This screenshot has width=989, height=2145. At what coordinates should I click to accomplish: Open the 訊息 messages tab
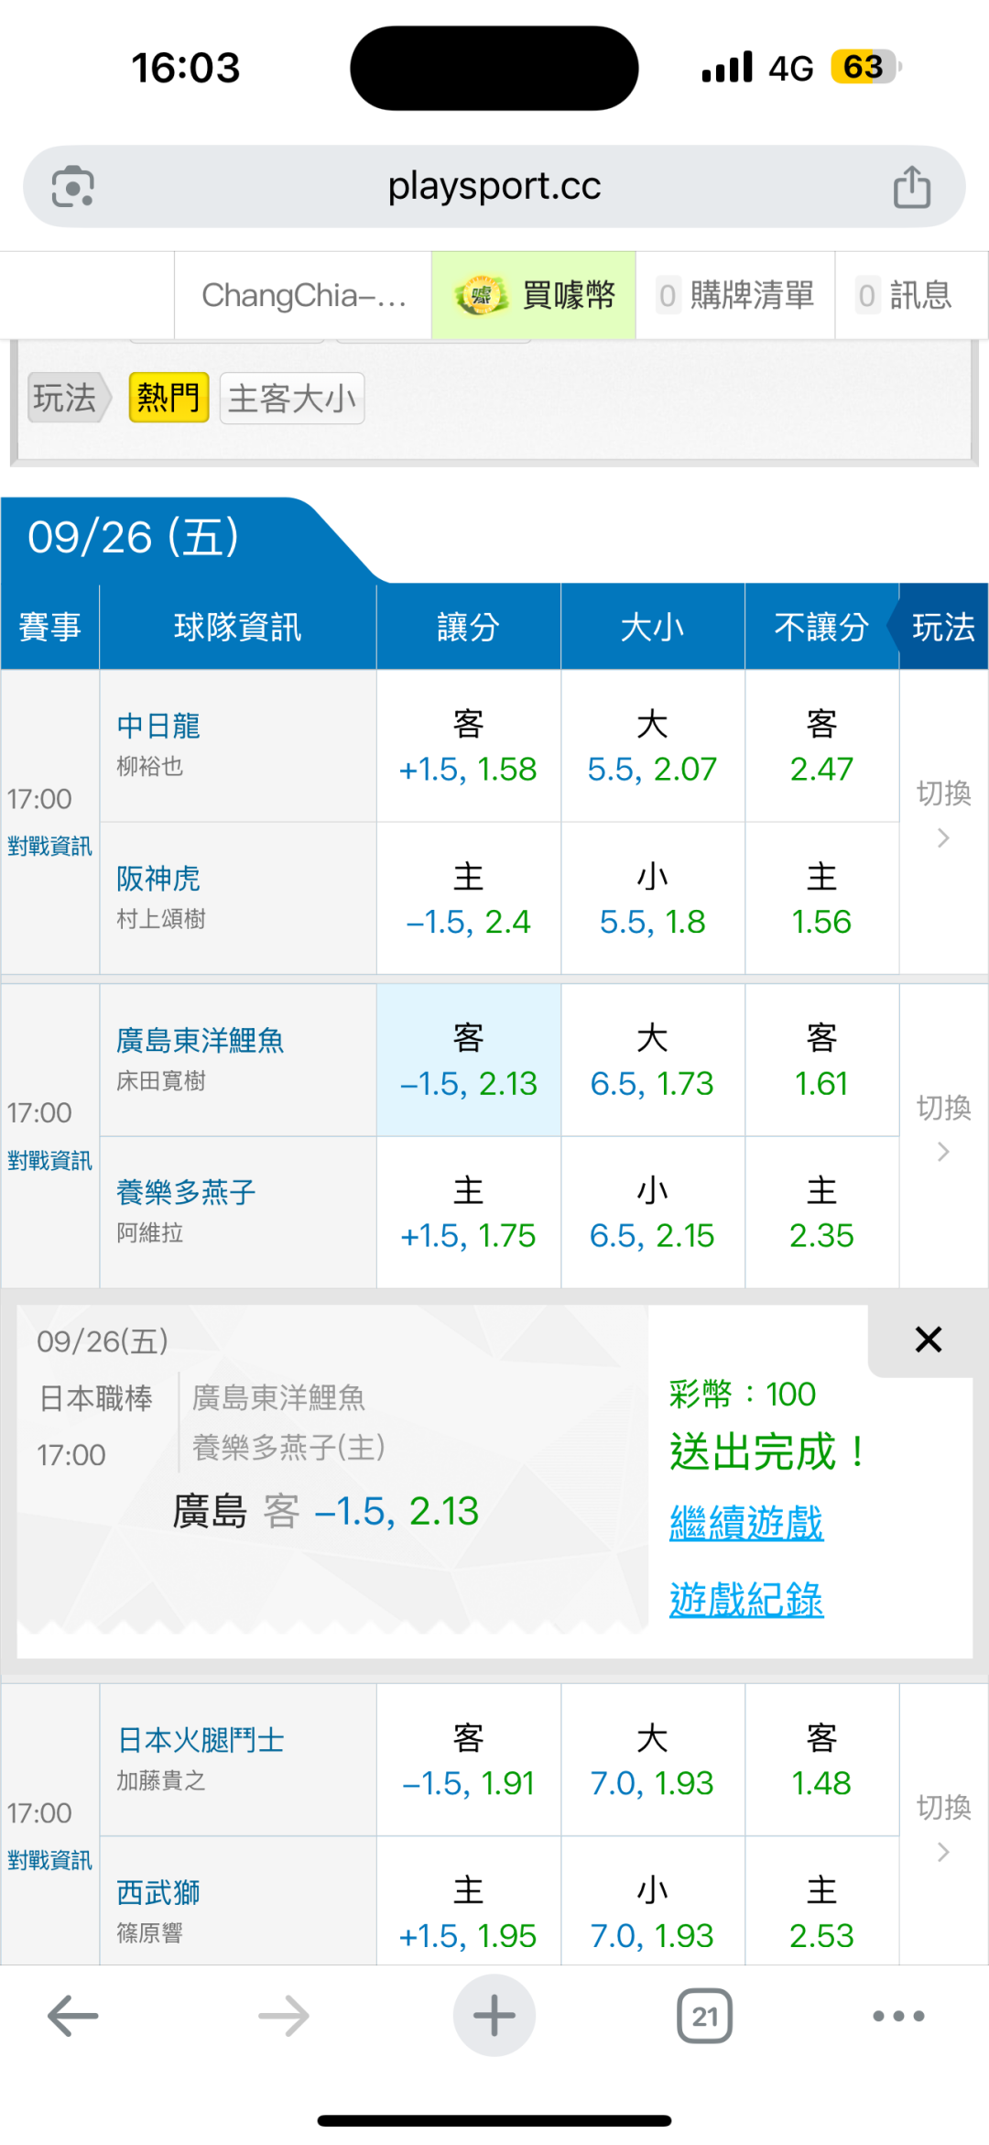pos(904,295)
